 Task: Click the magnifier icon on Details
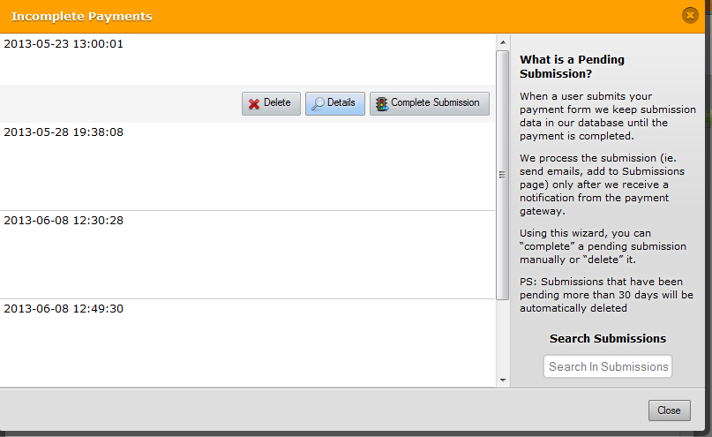pos(318,103)
